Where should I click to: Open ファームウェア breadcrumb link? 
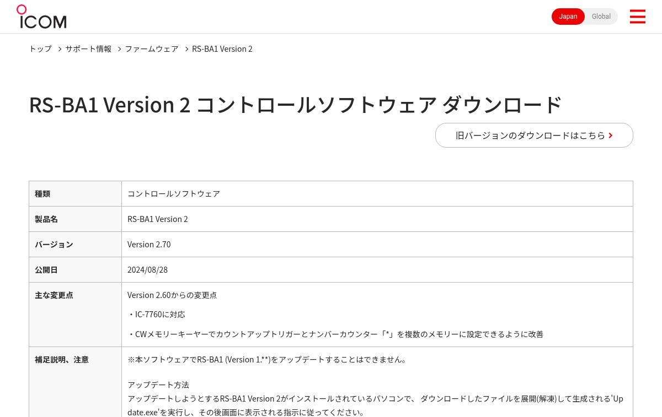click(x=152, y=49)
